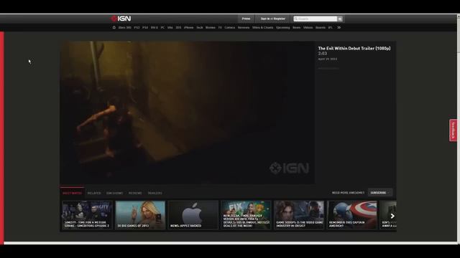Select the Must Watch tab
This screenshot has height=258, width=460.
click(72, 193)
